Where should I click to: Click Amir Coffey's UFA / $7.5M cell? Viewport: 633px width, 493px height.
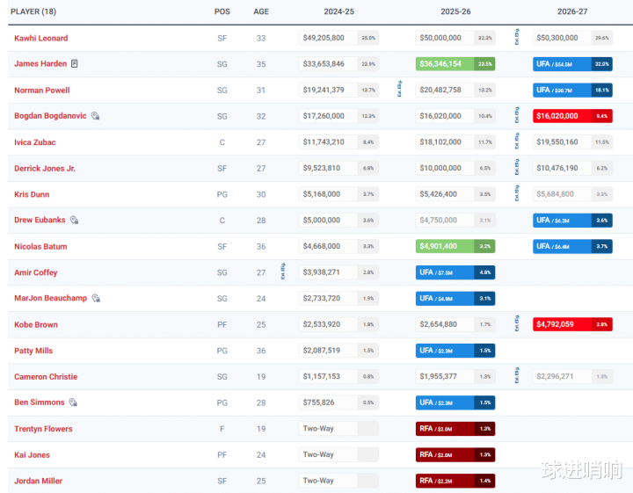point(455,272)
